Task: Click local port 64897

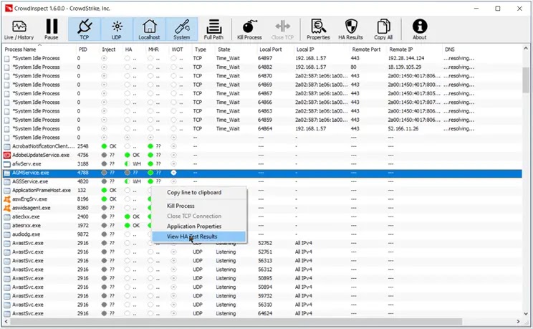Action: [x=265, y=58]
